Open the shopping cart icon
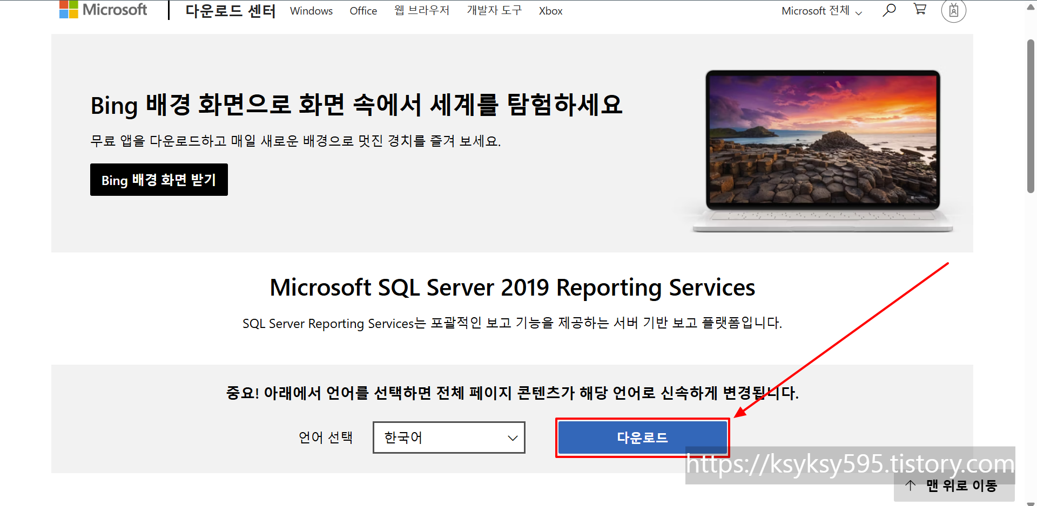 (920, 9)
